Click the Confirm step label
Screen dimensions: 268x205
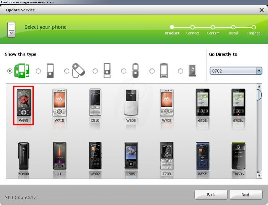(213, 33)
